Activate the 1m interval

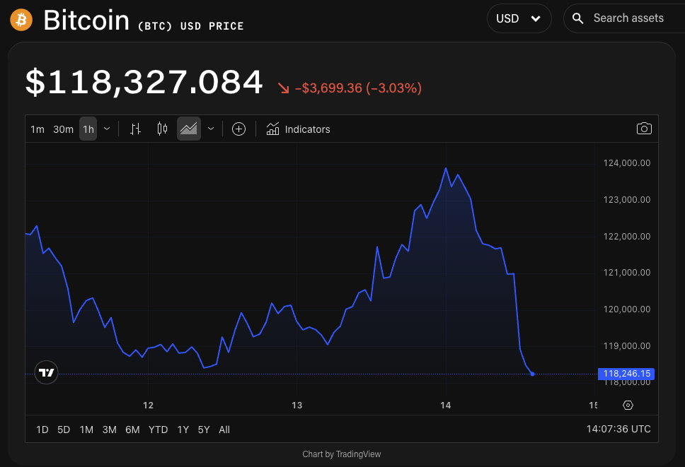click(x=38, y=129)
